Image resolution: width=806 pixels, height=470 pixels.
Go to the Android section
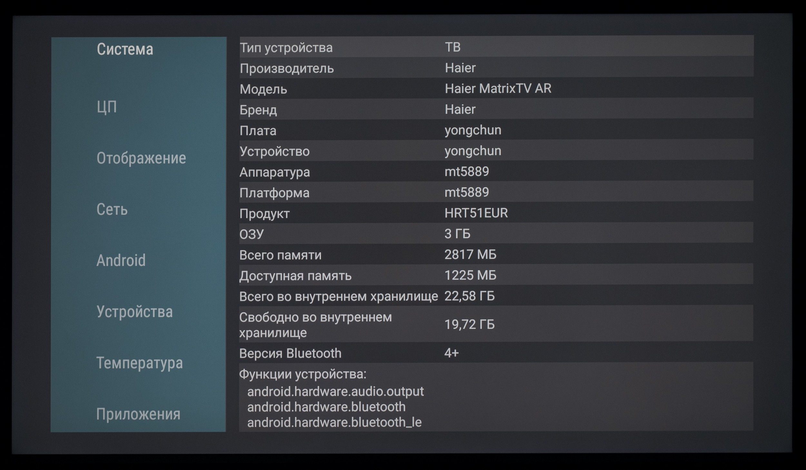pos(121,260)
